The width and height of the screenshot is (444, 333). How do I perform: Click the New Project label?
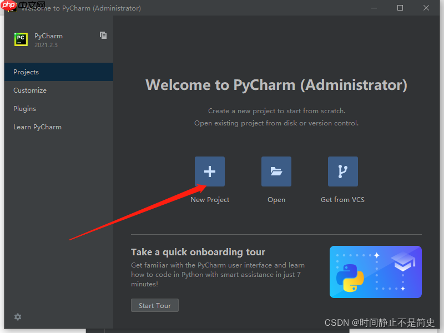pos(210,200)
